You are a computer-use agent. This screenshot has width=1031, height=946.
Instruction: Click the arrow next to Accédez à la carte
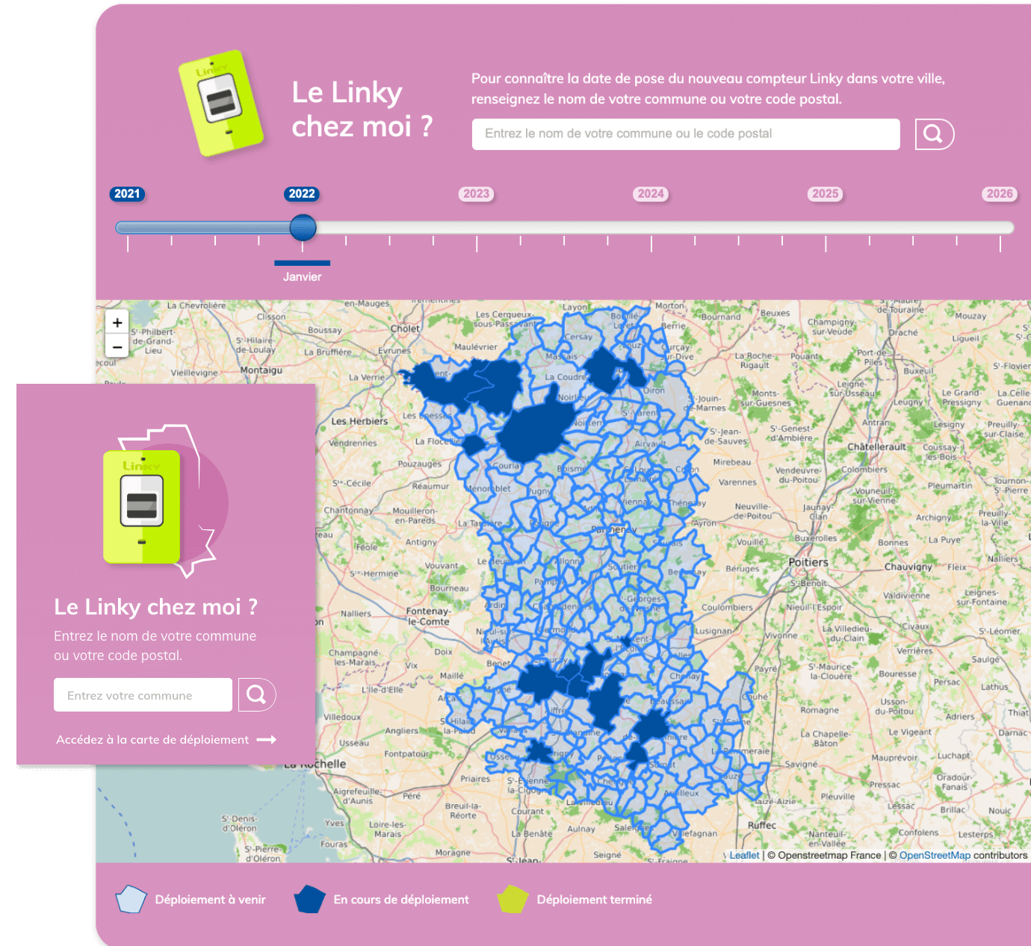[267, 740]
